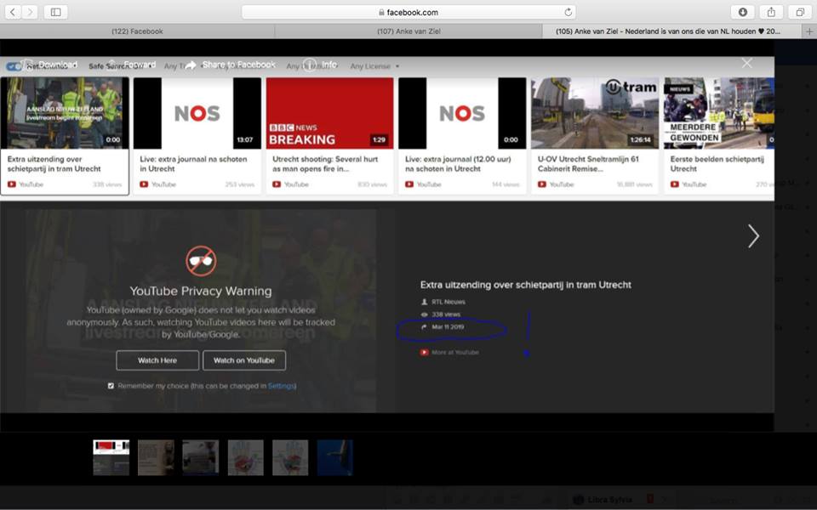Select the blue sixth filmstrip thumbnail
This screenshot has height=510, width=817.
tap(335, 457)
